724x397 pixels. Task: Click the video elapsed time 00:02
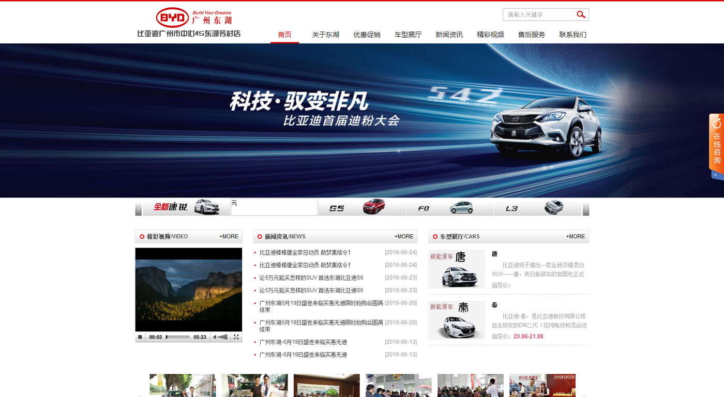click(156, 337)
